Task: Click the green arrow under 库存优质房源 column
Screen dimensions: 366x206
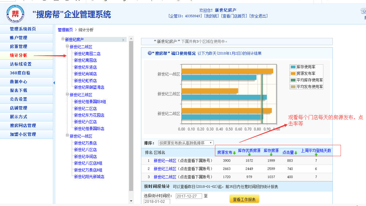Action: 249,154
